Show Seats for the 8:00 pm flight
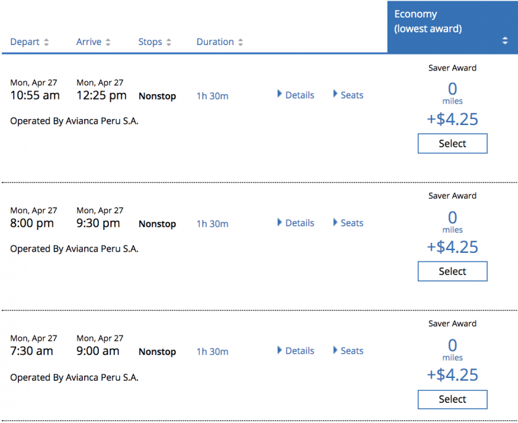518x423 pixels. [348, 223]
